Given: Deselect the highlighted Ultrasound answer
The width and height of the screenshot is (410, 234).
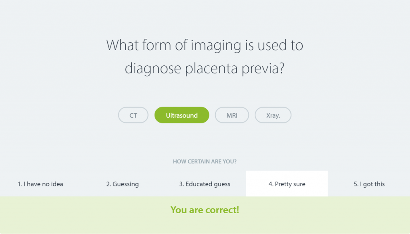Looking at the screenshot, I should click(x=182, y=115).
